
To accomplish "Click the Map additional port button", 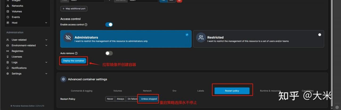I will point(74,9).
